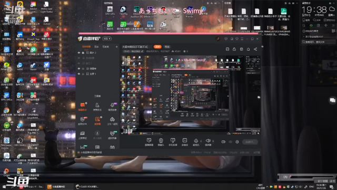Open the screen capture source tool
This screenshot has height=190, width=337.
(148, 142)
